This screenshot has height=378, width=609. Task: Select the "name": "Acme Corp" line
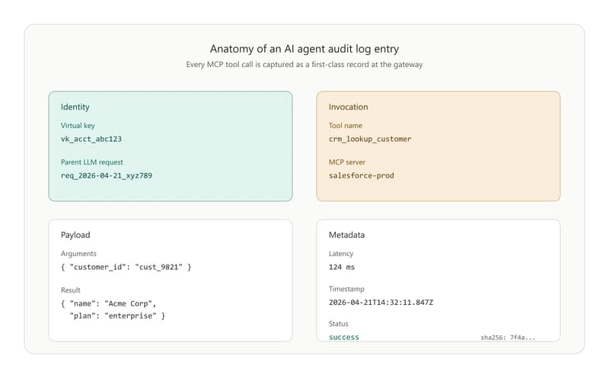click(x=108, y=304)
